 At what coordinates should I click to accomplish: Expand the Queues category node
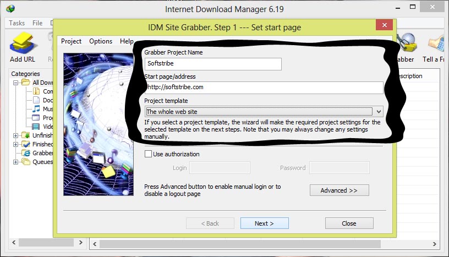(15, 162)
